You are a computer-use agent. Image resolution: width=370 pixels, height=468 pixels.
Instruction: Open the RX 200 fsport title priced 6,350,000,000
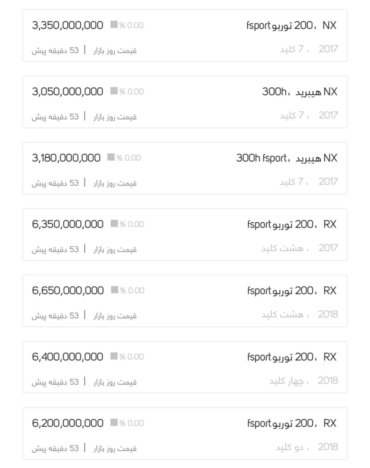pos(292,224)
